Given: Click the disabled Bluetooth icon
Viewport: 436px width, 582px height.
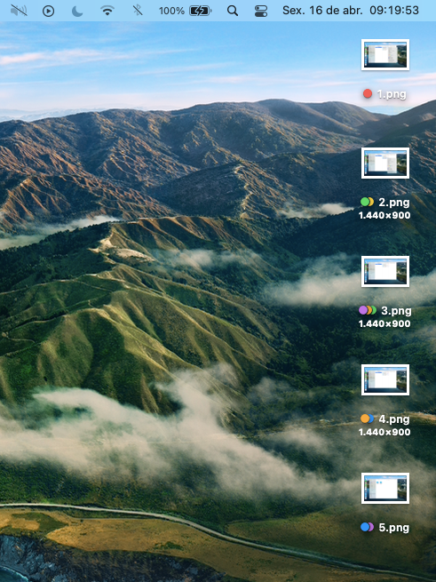Looking at the screenshot, I should pos(138,11).
